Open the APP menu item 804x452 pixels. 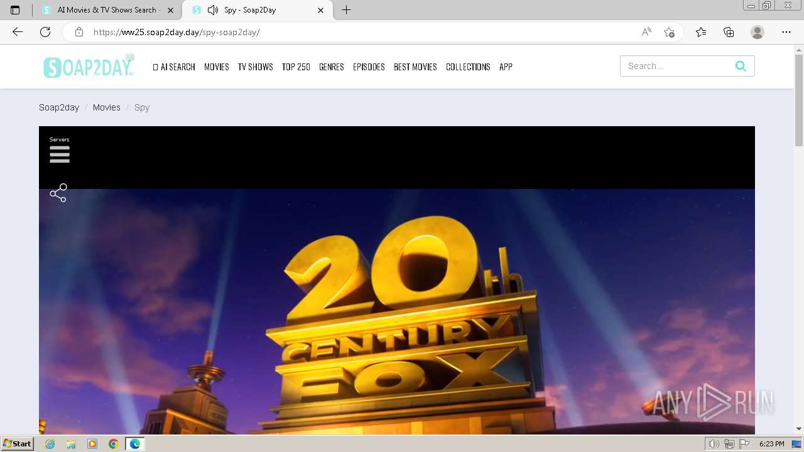[x=506, y=67]
